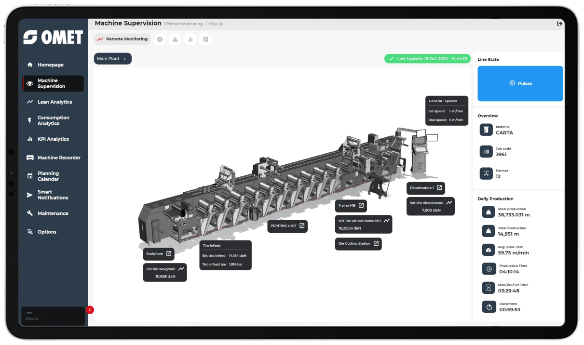Screen dimensions: 584x345
Task: Click the '03:29:48' time value
Action: pyautogui.click(x=508, y=291)
